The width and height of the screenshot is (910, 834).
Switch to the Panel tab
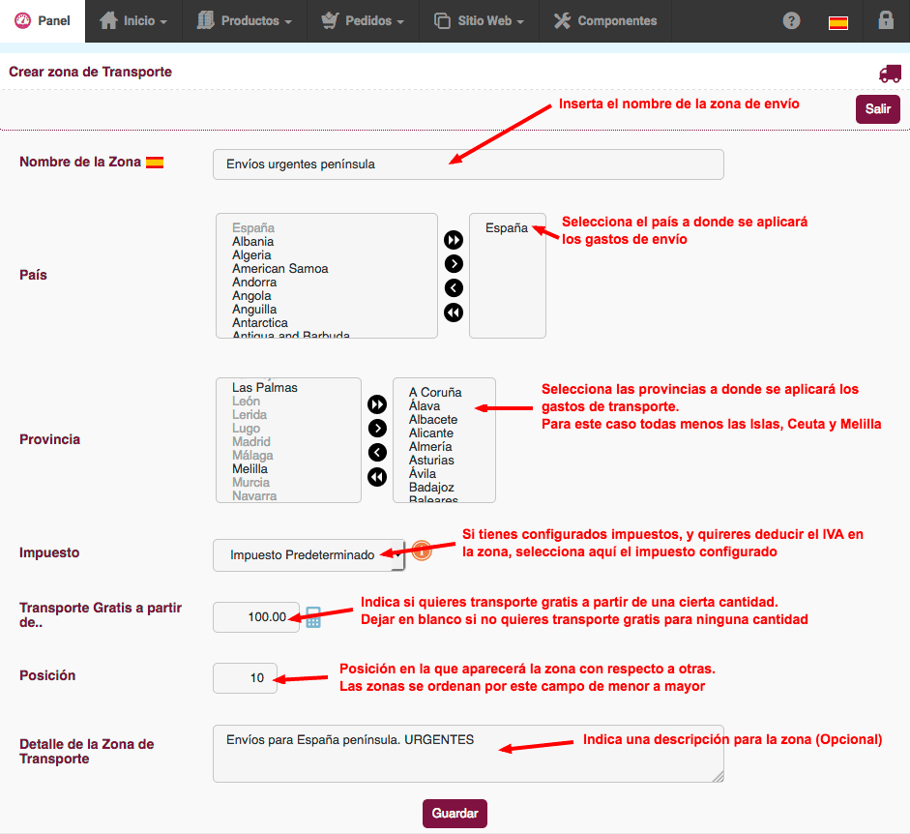(43, 20)
